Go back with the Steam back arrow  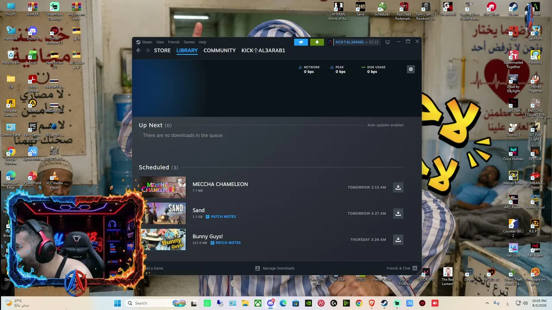pyautogui.click(x=138, y=50)
